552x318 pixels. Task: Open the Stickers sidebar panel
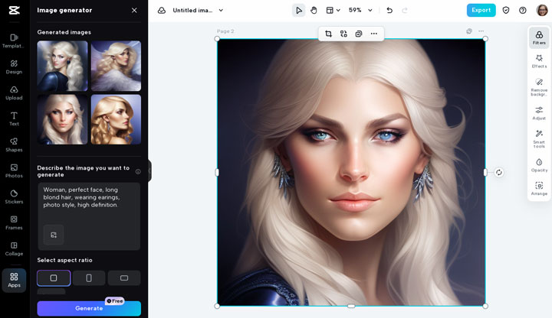14,196
